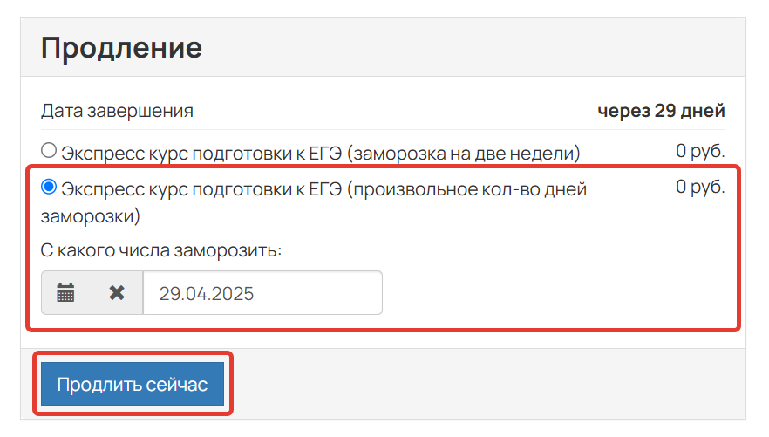Click the Экспресс курс text in selected option
This screenshot has height=437, width=769.
(x=124, y=189)
